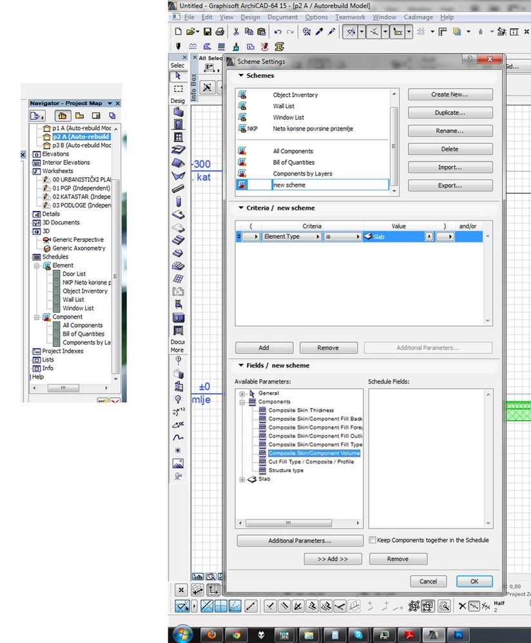Viewport: 531px width, 643px height.
Task: Select Door List in Navigator
Action: pyautogui.click(x=74, y=274)
